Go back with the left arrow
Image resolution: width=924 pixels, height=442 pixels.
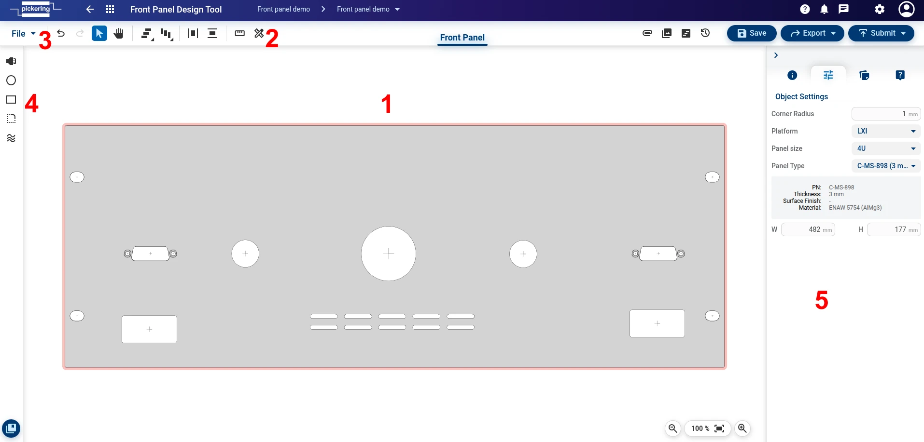coord(90,9)
